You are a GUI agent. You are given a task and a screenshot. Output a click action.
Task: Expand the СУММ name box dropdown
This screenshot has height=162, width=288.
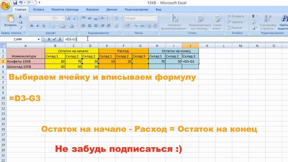click(x=39, y=39)
